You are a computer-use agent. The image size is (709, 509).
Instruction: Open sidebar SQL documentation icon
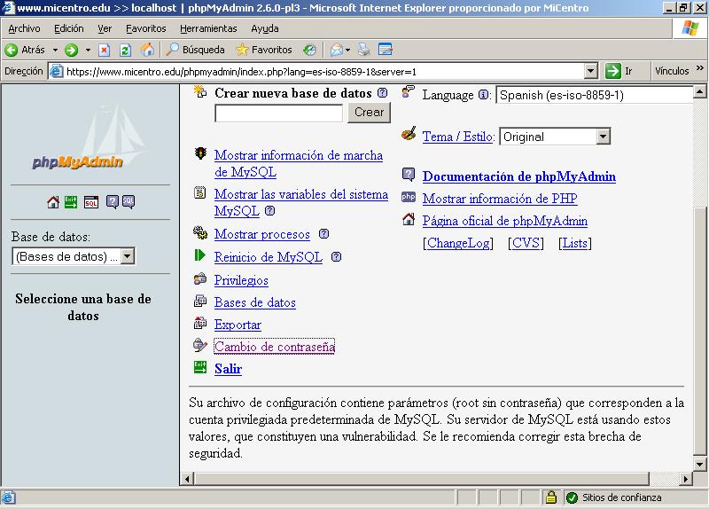pyautogui.click(x=129, y=202)
